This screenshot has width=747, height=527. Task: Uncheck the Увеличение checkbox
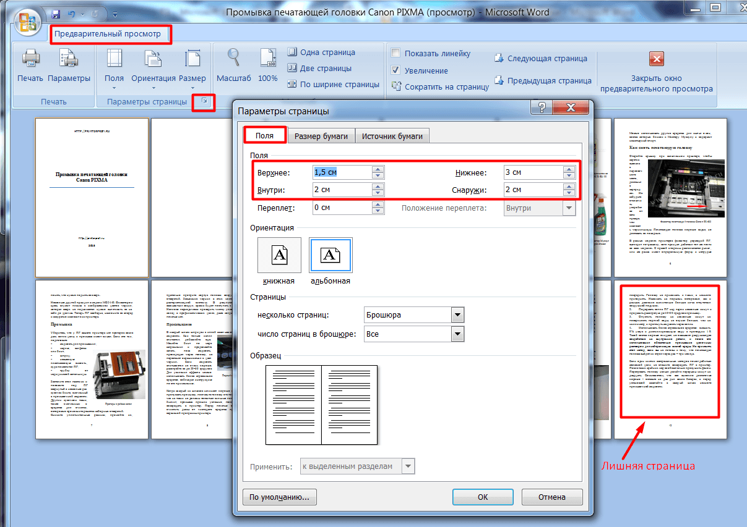click(397, 70)
